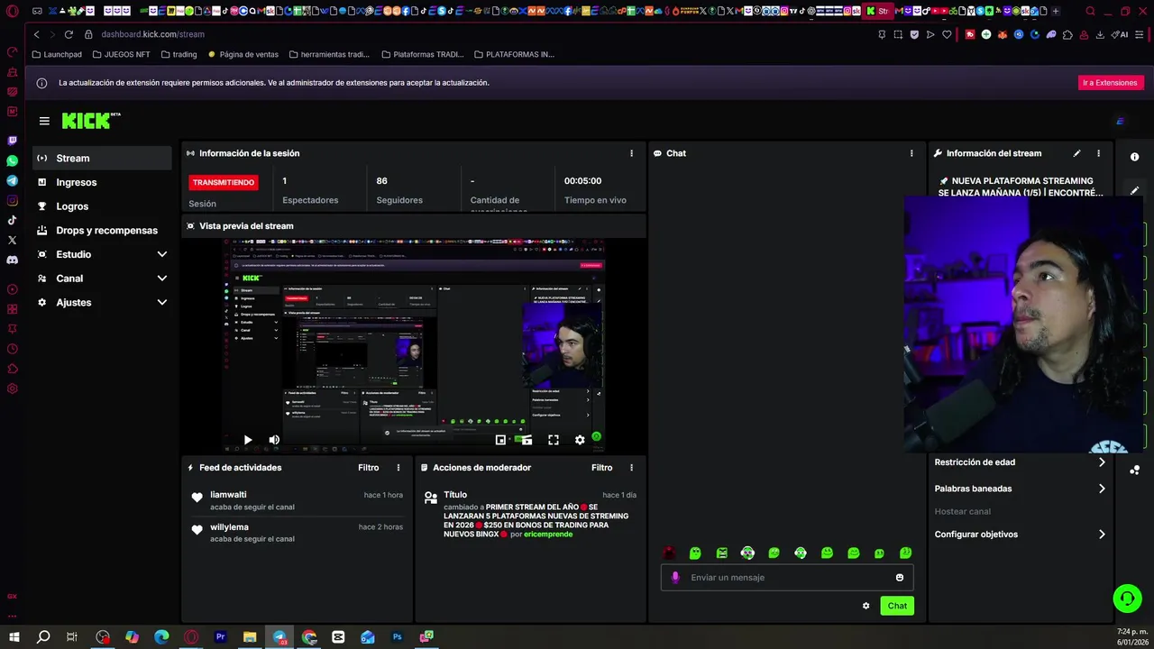The width and height of the screenshot is (1154, 649).
Task: Open Logros in the sidebar
Action: point(102,206)
